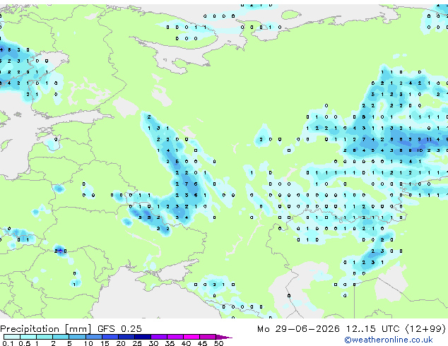The height and width of the screenshot is (346, 448).
Task: Click the oval island in the northern sea
Action: point(291,15)
